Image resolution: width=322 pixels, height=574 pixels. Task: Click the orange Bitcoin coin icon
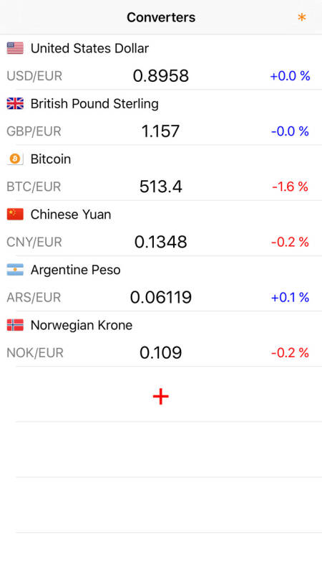(x=15, y=159)
